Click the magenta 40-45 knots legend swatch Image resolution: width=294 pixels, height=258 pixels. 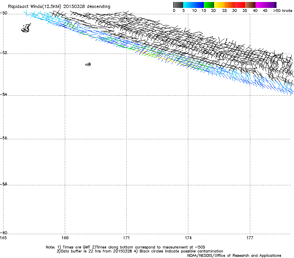[261, 5]
